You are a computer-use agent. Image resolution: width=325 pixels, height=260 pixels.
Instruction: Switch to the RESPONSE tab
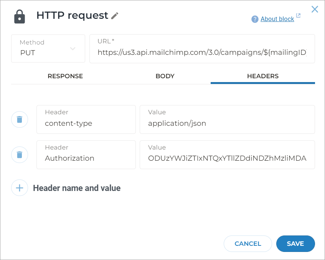click(65, 76)
